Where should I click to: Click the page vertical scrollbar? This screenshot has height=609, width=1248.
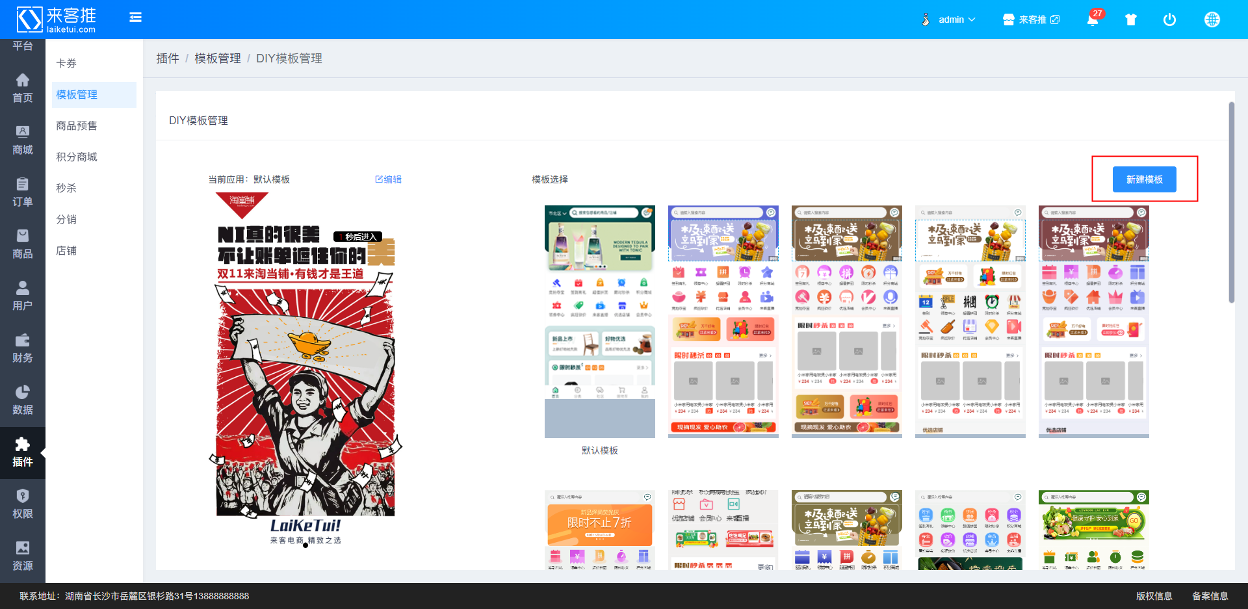pos(1231,202)
